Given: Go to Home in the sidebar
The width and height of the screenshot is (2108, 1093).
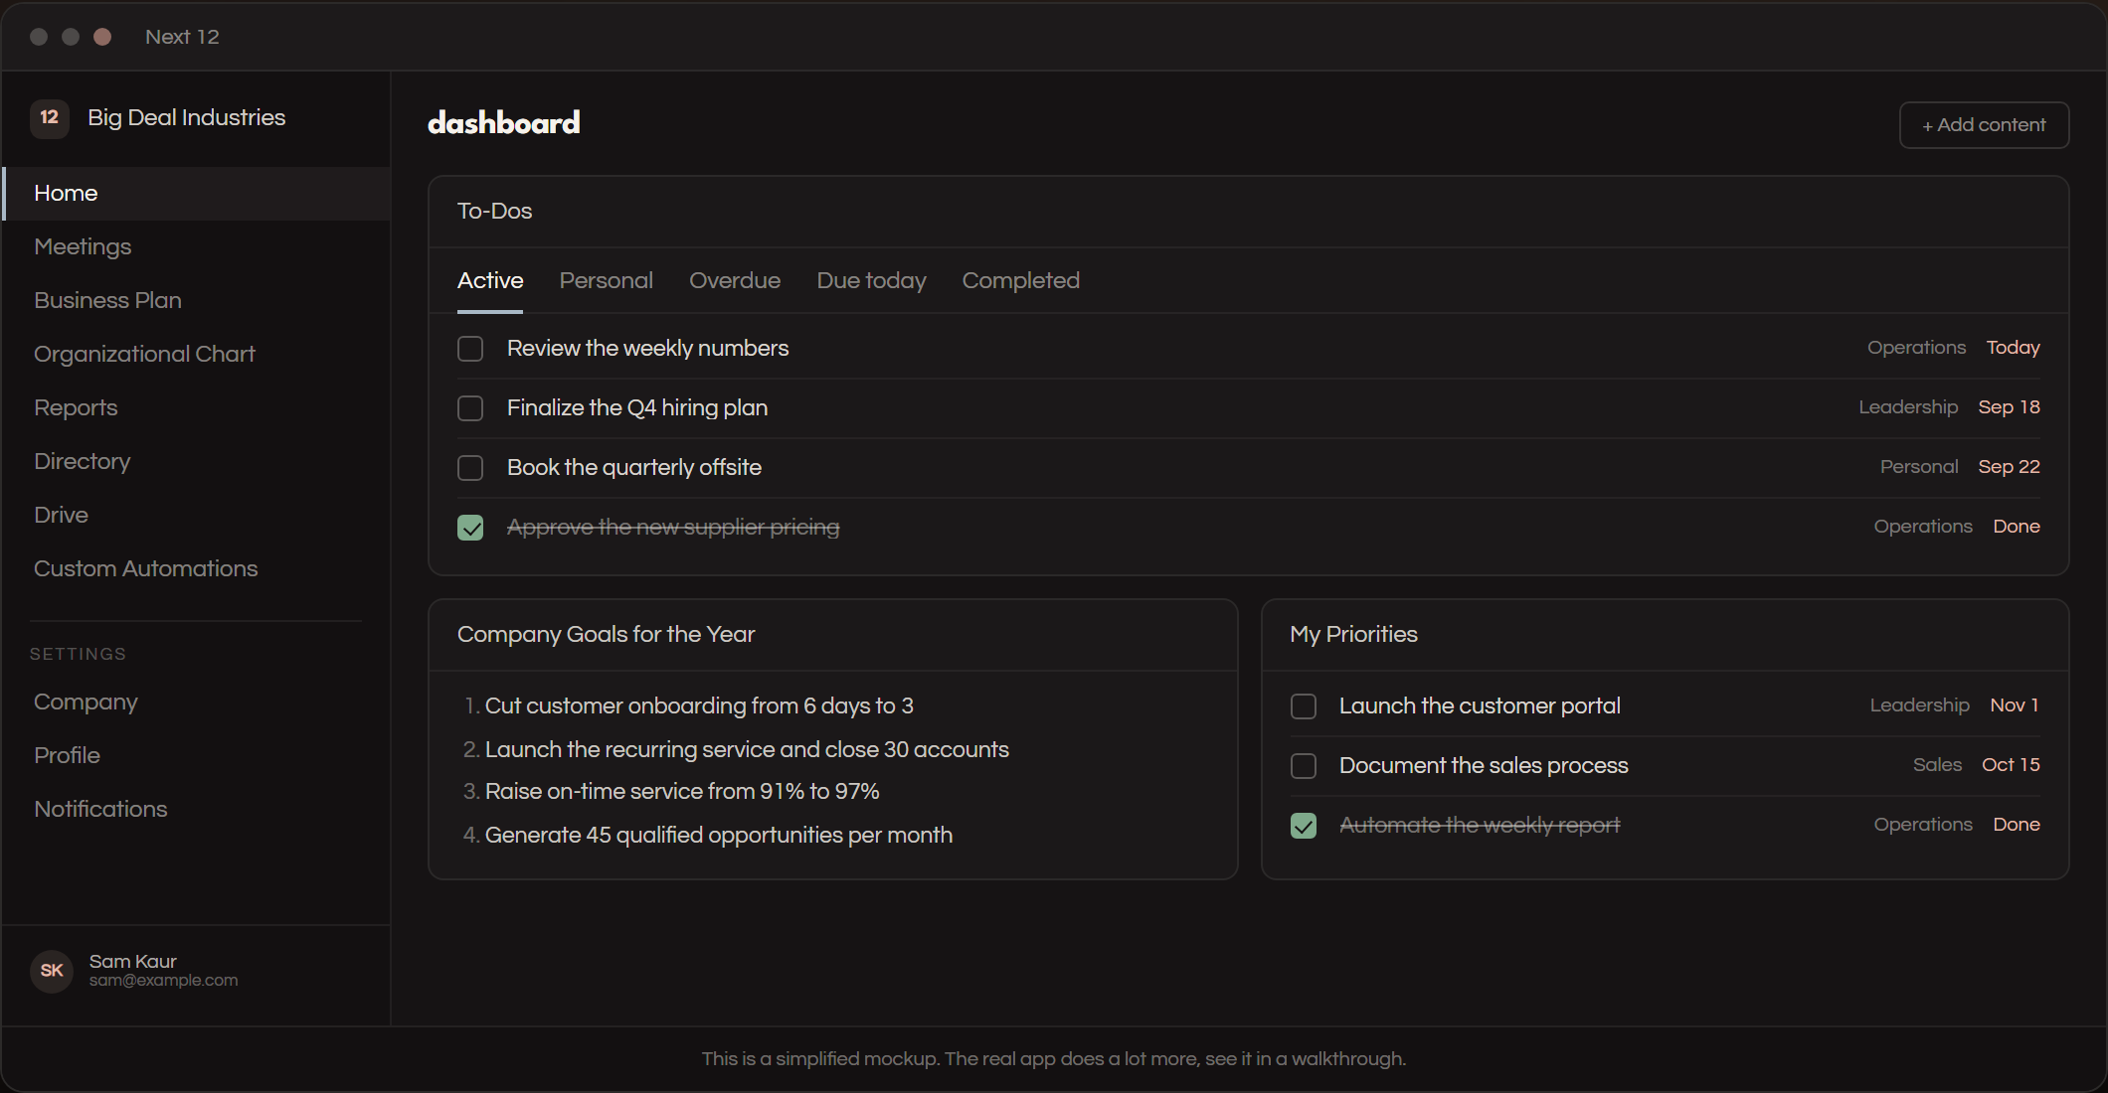Looking at the screenshot, I should pos(197,194).
